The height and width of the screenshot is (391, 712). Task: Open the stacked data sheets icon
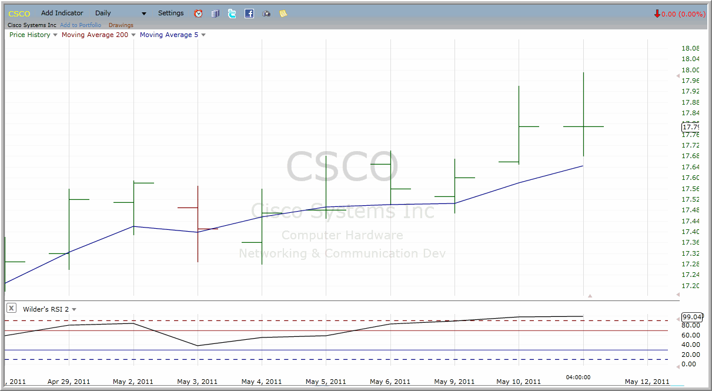[x=215, y=14]
